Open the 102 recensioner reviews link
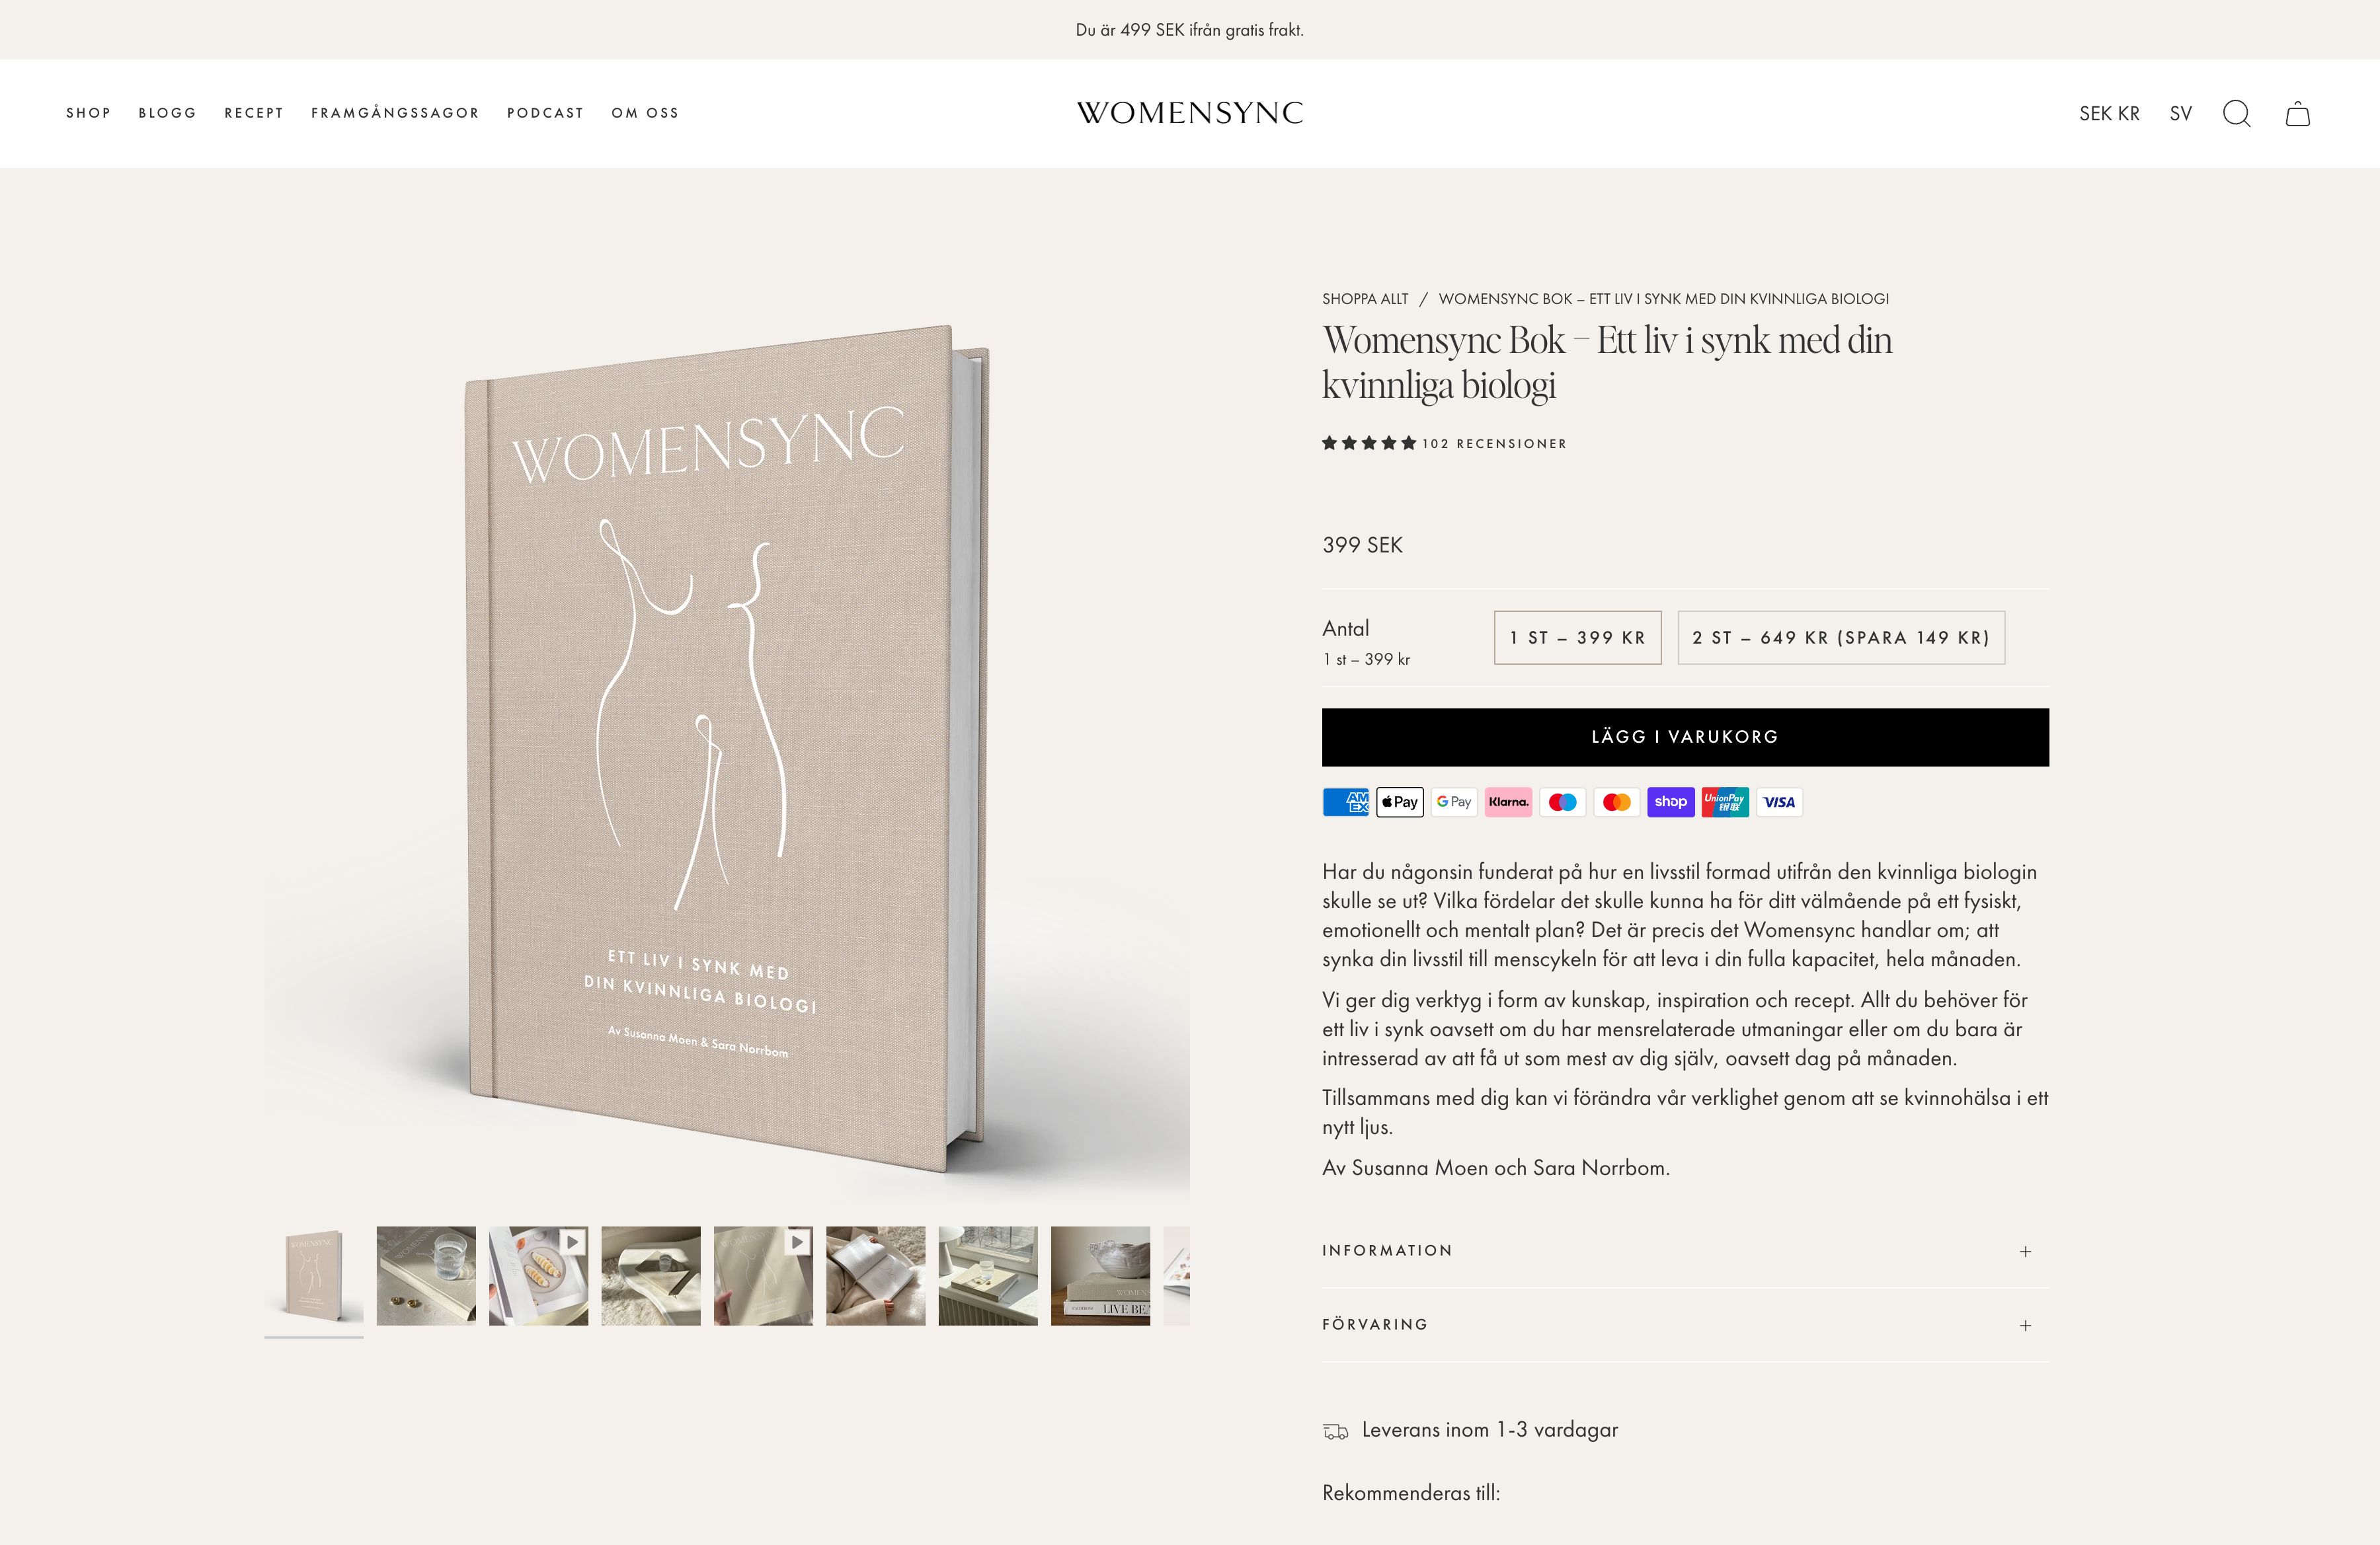This screenshot has width=2380, height=1545. tap(1494, 443)
